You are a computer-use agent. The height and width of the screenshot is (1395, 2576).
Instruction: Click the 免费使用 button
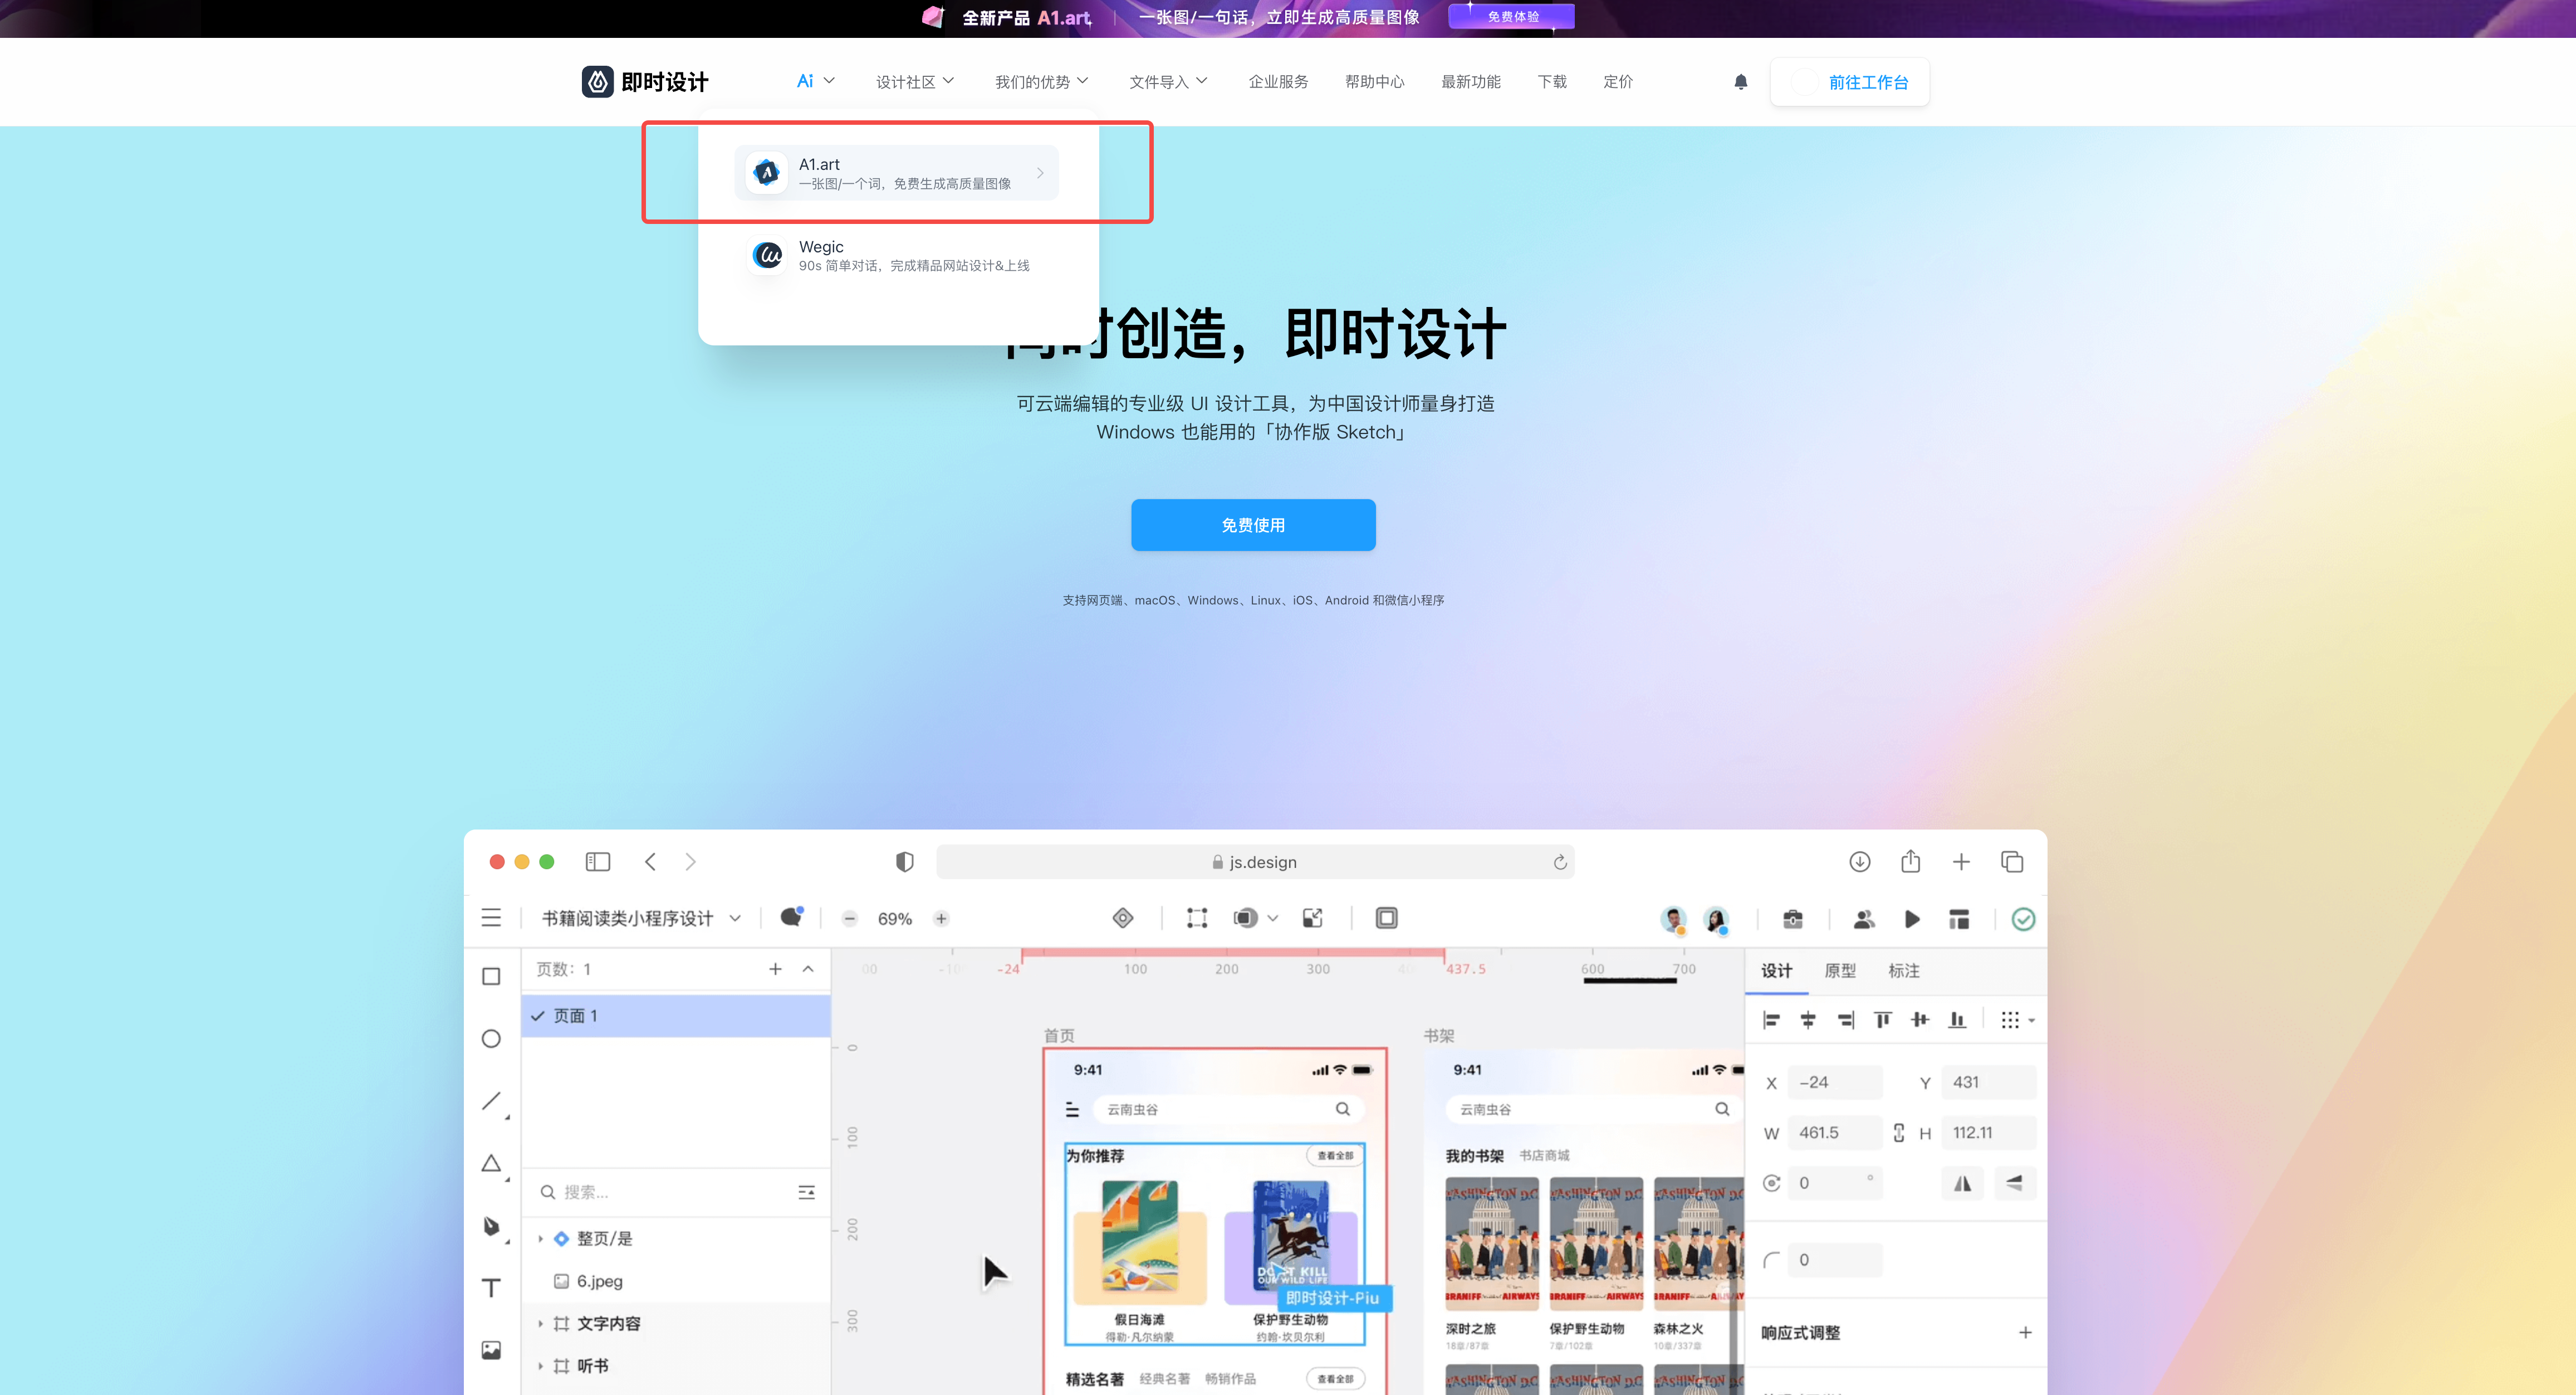(x=1252, y=524)
